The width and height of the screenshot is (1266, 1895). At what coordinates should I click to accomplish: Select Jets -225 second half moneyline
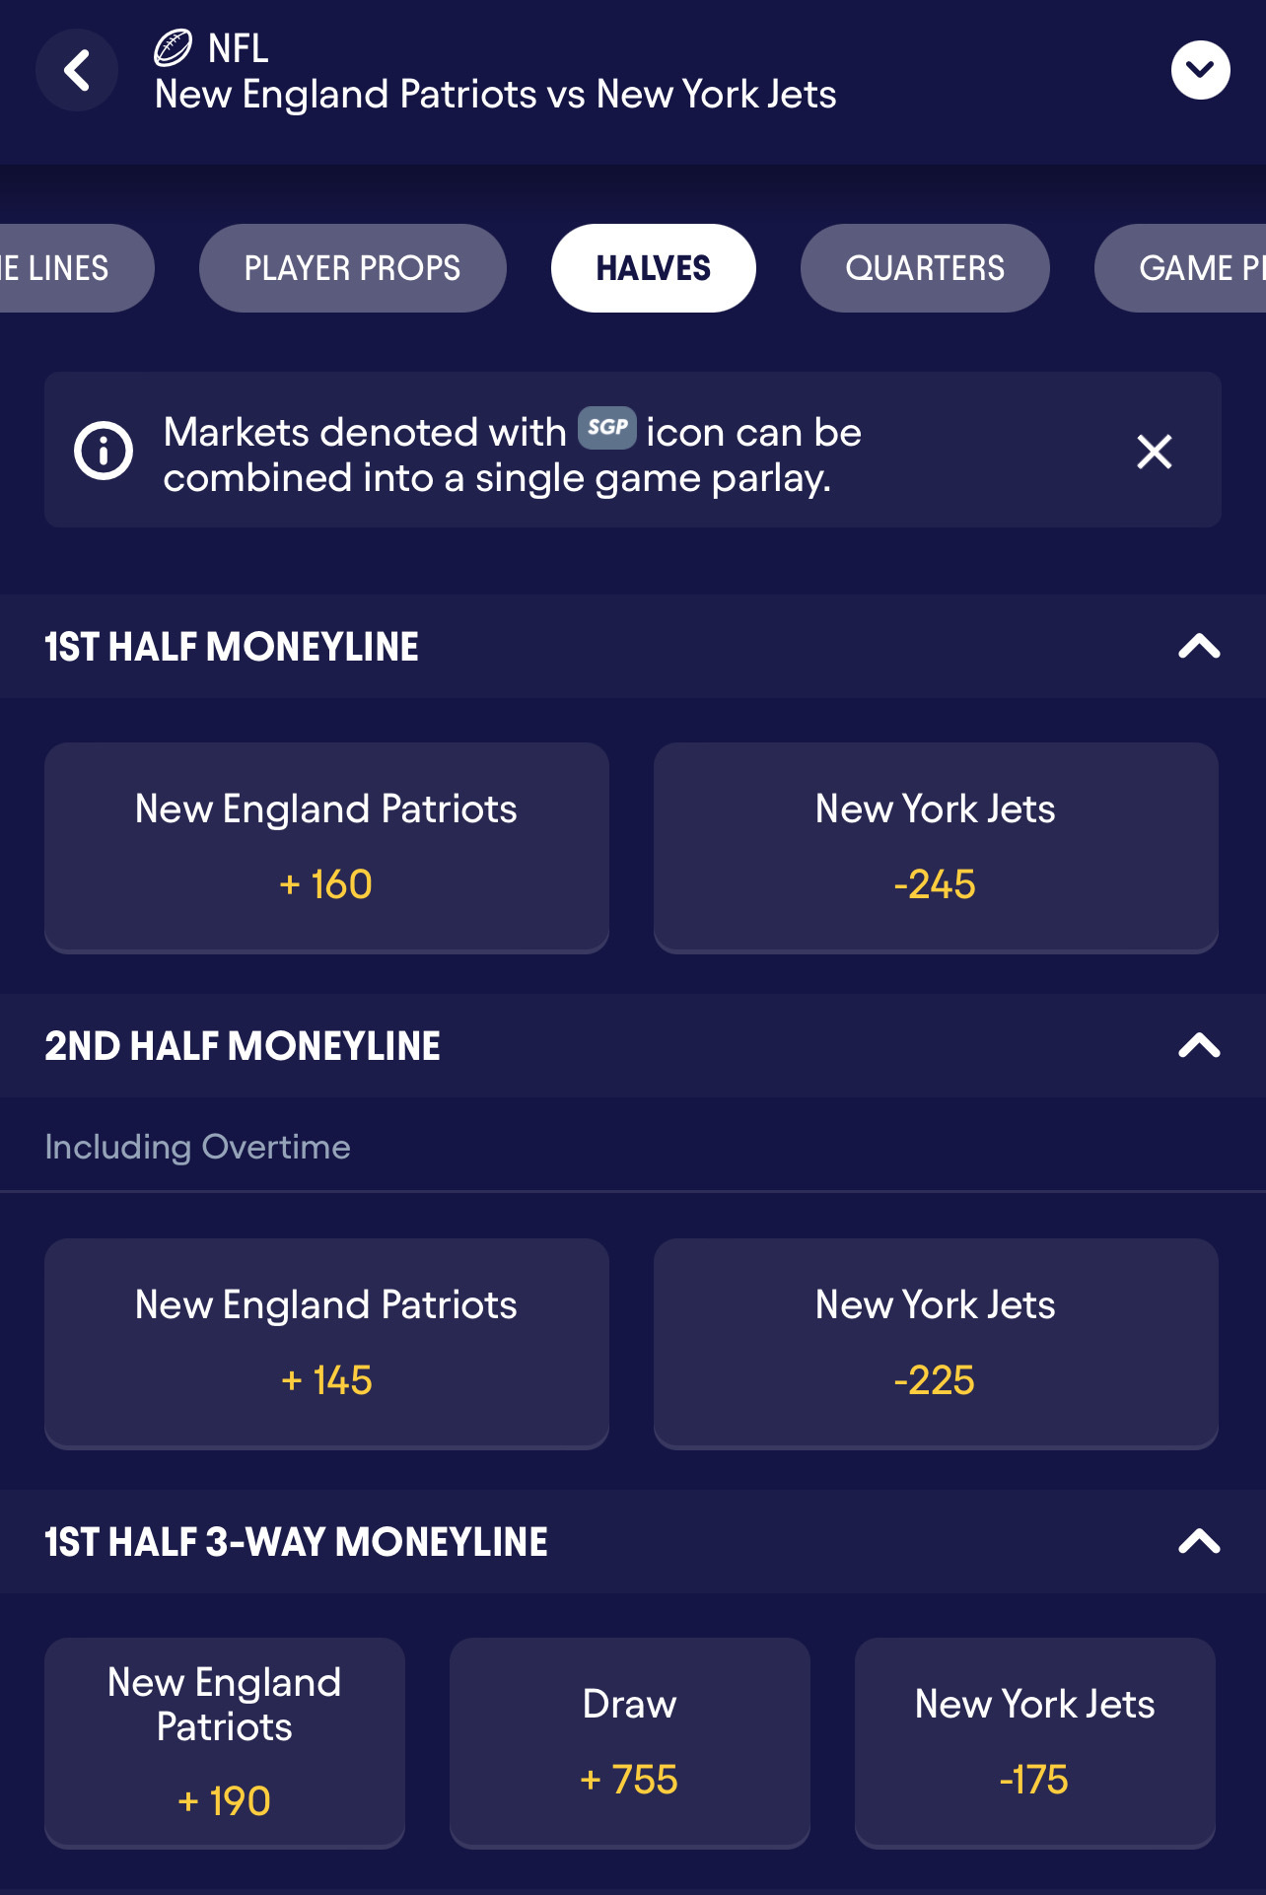click(935, 1343)
